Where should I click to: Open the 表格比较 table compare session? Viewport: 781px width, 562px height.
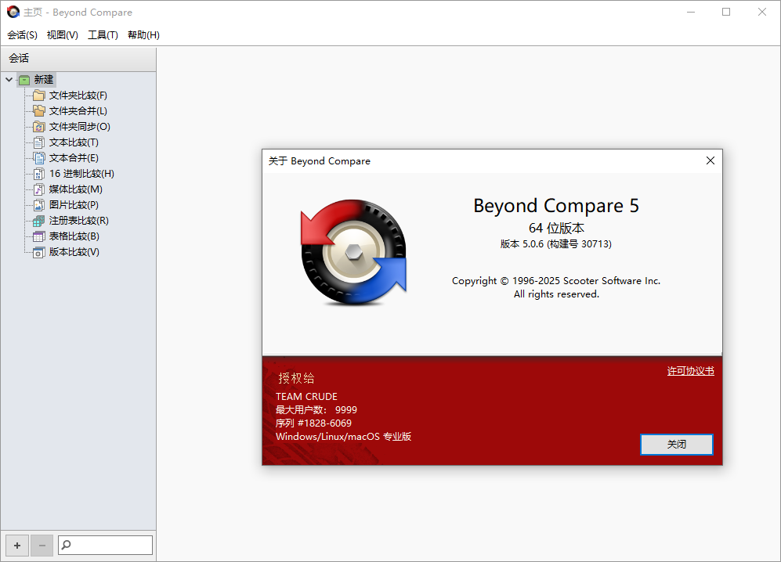(65, 236)
